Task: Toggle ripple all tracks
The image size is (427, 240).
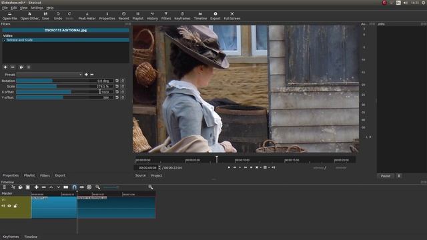Action: pyautogui.click(x=89, y=187)
